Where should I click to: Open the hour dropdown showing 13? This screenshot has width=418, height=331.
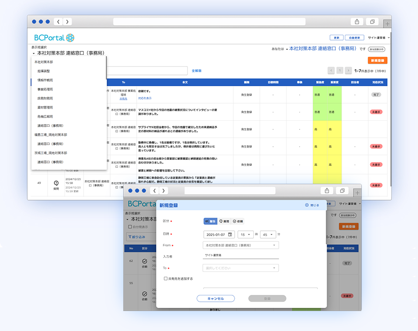pyautogui.click(x=245, y=234)
